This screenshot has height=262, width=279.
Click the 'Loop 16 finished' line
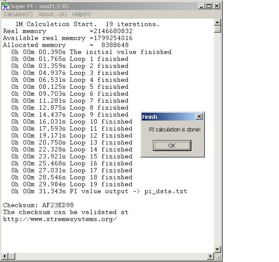point(71,163)
